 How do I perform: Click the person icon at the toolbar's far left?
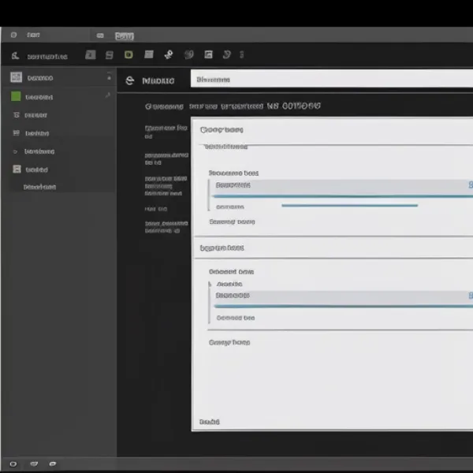[14, 56]
